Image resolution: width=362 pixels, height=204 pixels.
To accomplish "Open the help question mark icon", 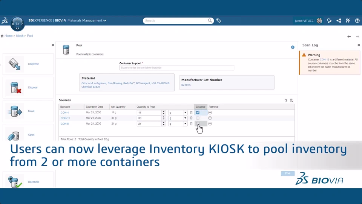I will click(x=357, y=20).
